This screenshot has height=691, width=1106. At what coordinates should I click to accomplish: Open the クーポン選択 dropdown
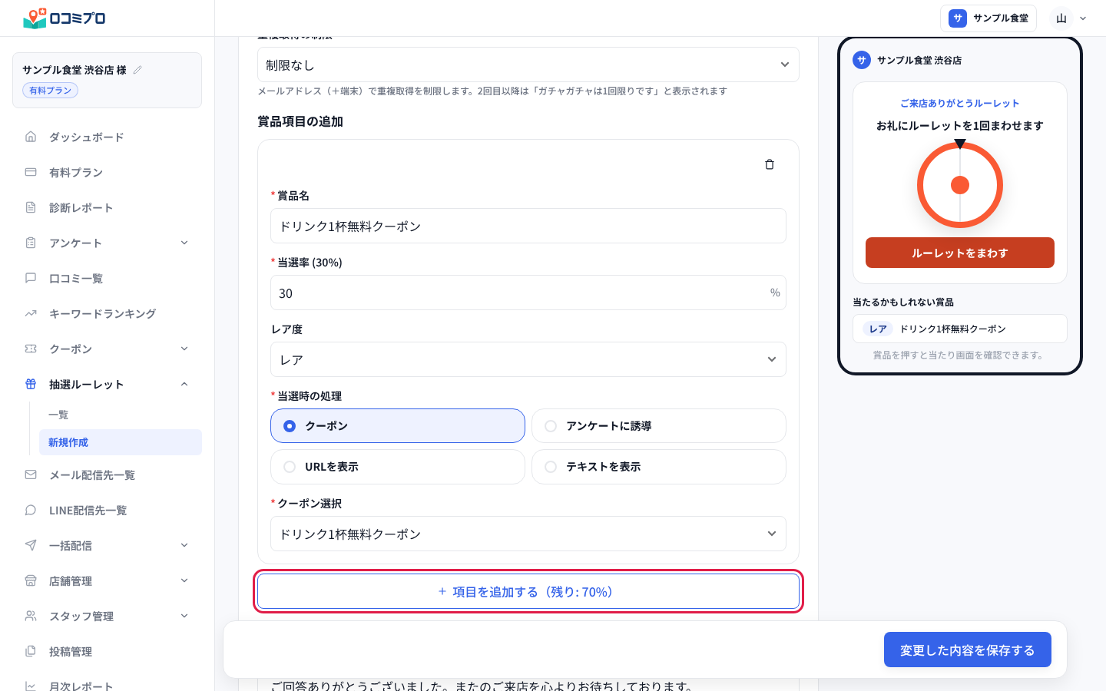tap(528, 534)
